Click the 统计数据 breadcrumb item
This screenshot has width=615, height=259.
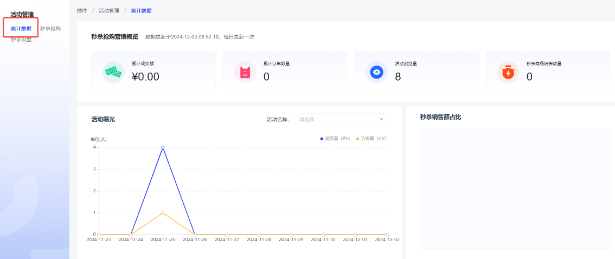[141, 11]
